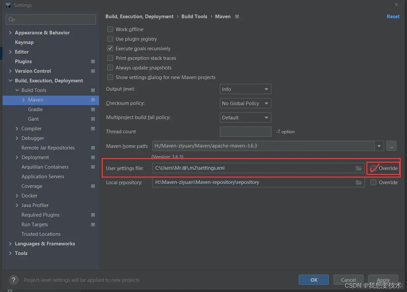Click the project-level icon beside Run Targets
407x292 pixels.
(x=93, y=225)
